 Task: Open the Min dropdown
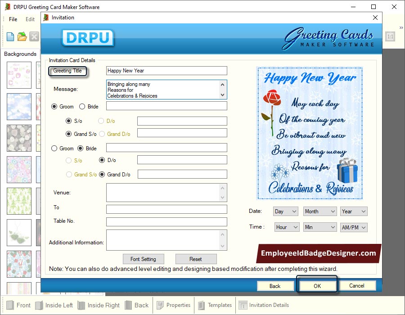320,227
